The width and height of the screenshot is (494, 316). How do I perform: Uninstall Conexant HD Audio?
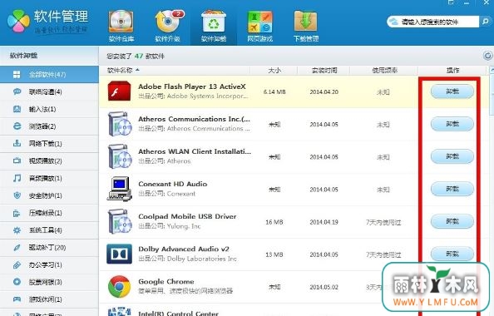click(452, 189)
